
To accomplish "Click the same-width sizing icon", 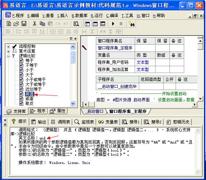I will pos(103,32).
